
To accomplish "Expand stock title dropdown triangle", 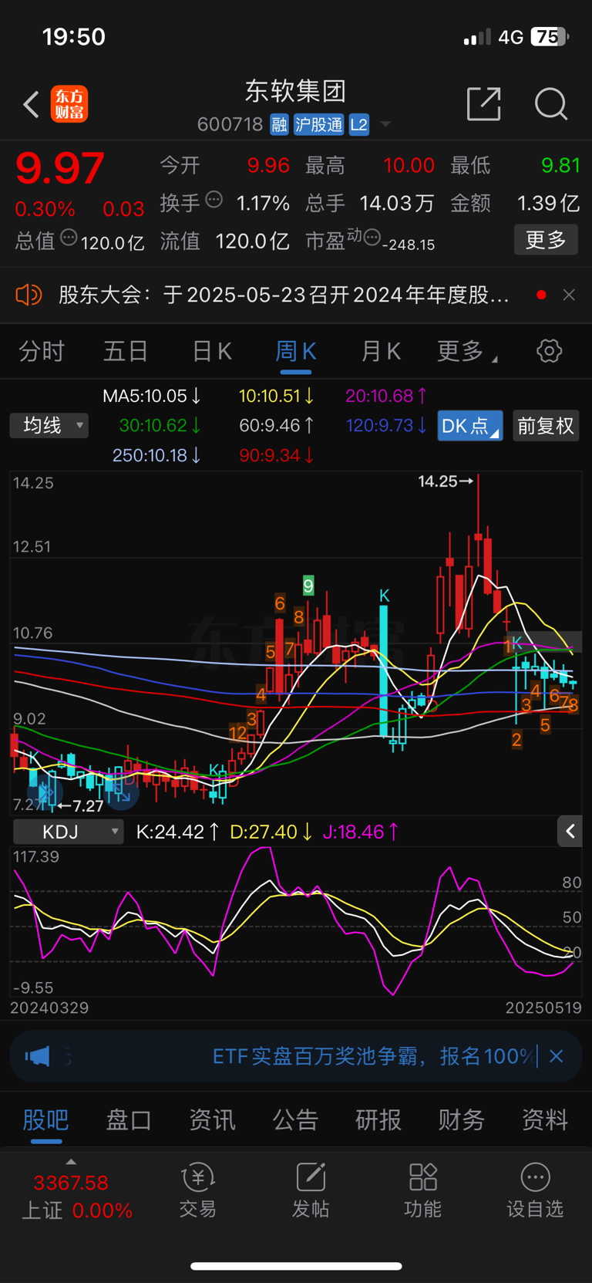I will point(385,124).
